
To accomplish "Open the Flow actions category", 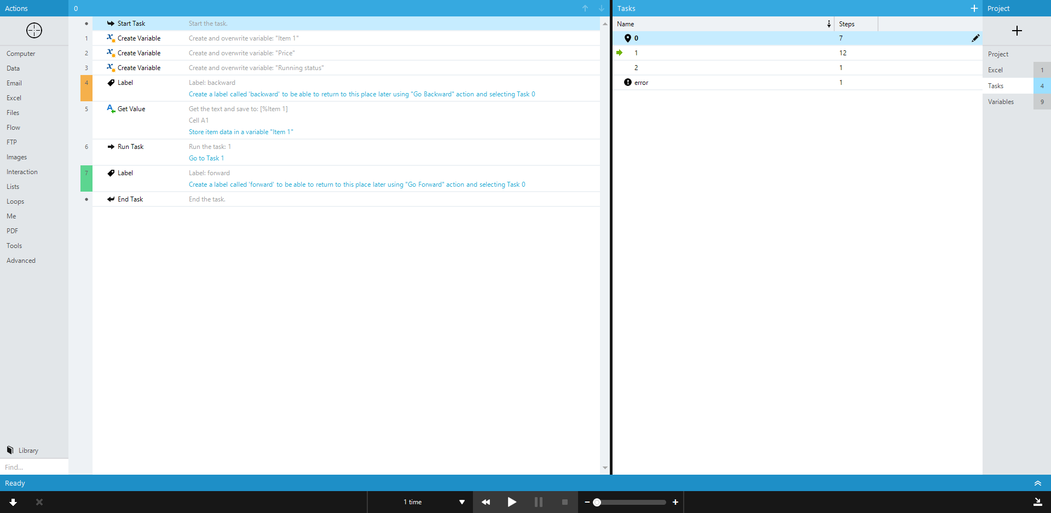I will coord(13,128).
